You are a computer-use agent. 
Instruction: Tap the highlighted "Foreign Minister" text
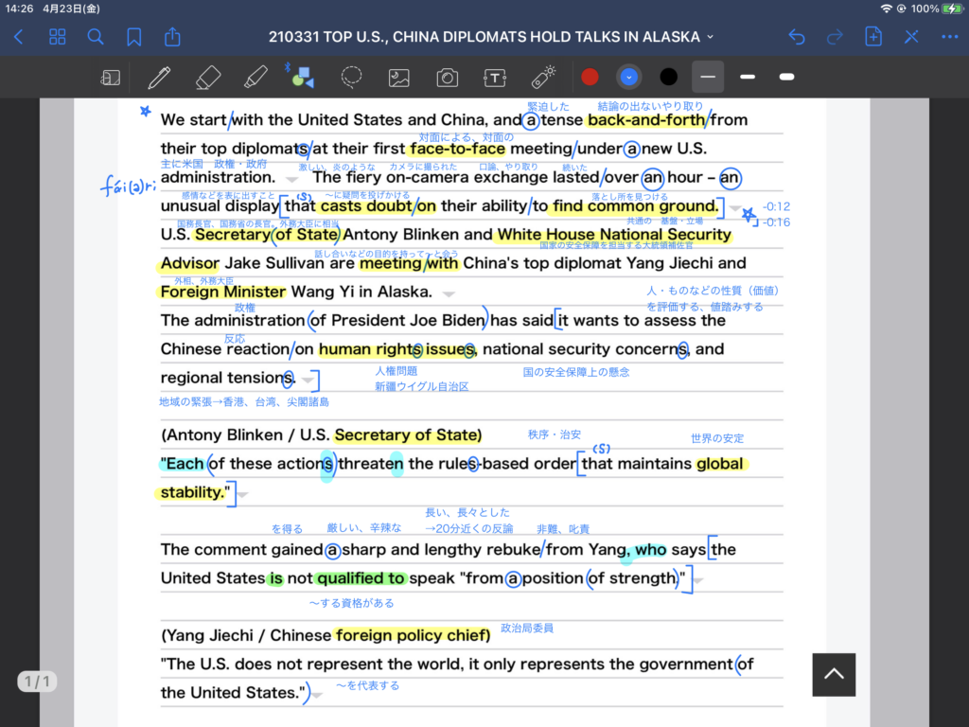tap(223, 292)
